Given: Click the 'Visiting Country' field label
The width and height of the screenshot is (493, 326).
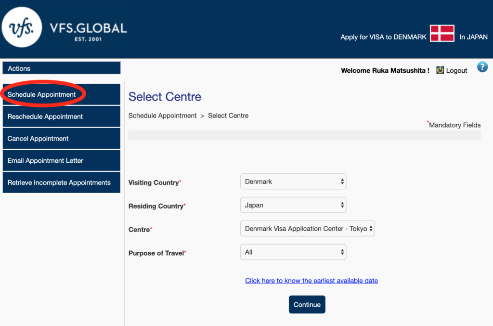Looking at the screenshot, I should click(155, 183).
